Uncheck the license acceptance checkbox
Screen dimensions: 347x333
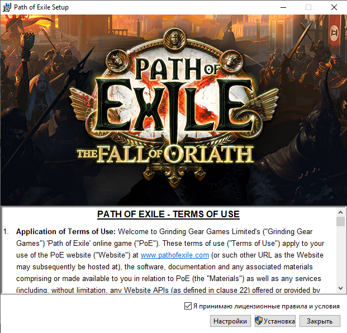188,306
